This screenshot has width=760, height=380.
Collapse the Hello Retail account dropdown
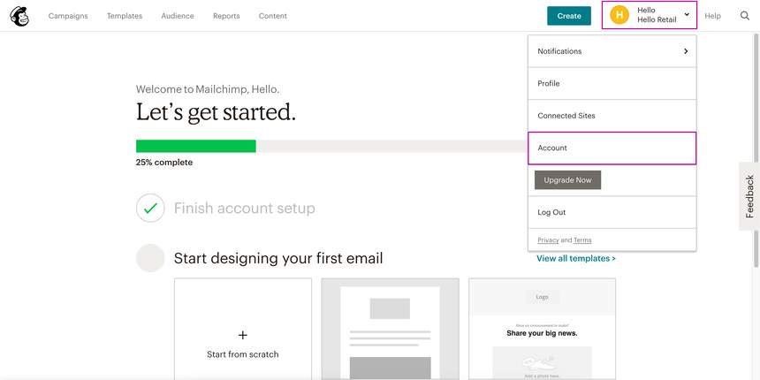687,15
